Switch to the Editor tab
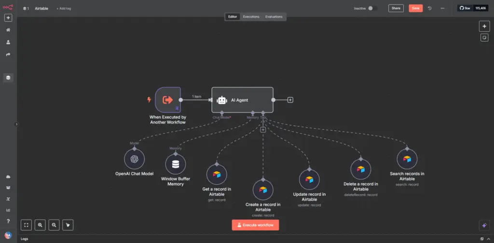This screenshot has height=243, width=494. click(233, 17)
